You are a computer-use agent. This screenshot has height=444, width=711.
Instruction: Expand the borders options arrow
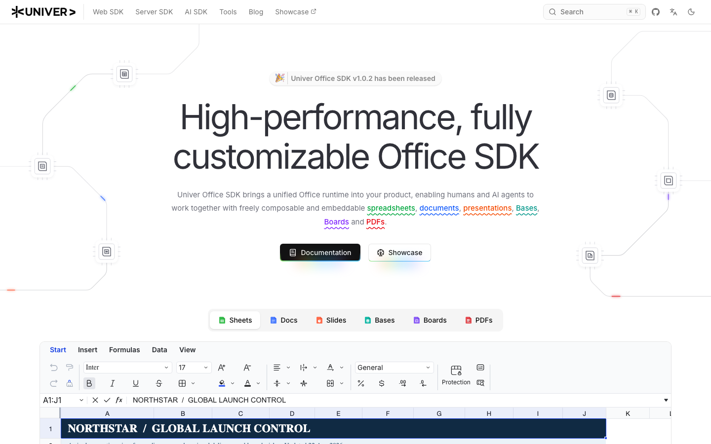tap(193, 383)
